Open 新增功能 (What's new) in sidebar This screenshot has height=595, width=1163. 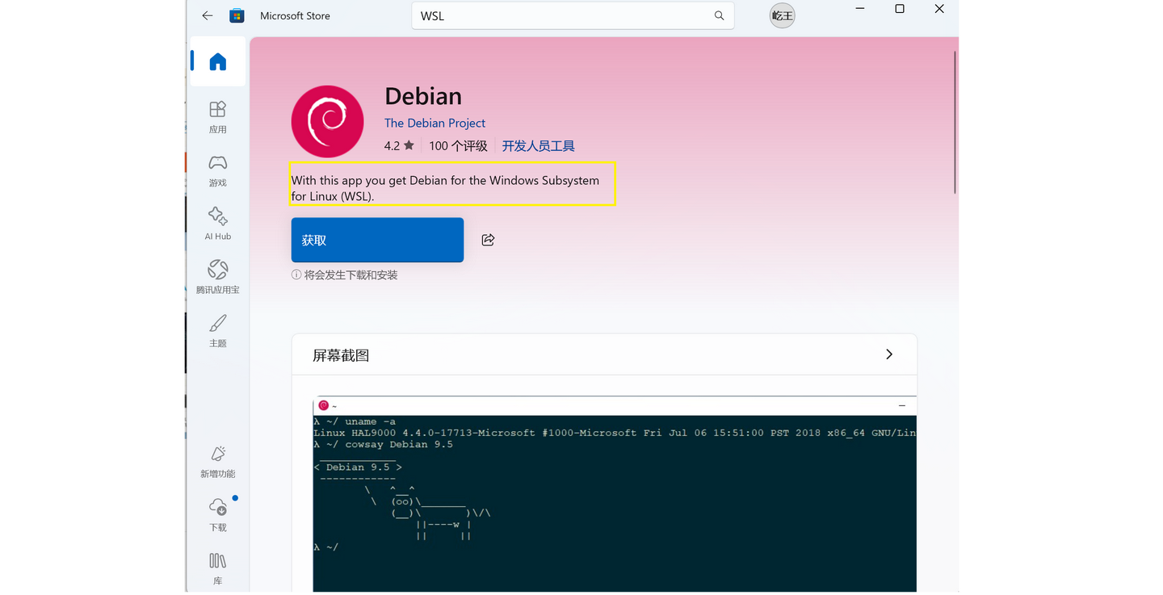tap(218, 462)
